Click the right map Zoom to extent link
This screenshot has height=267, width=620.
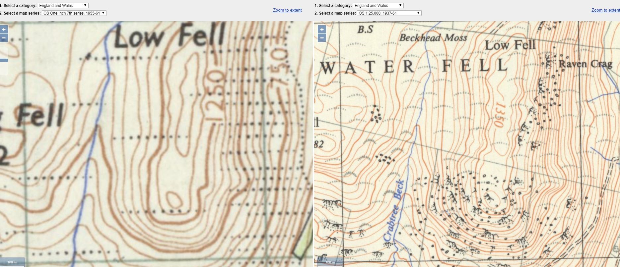[x=605, y=10]
